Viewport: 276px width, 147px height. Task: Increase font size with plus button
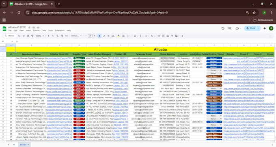click(x=95, y=36)
